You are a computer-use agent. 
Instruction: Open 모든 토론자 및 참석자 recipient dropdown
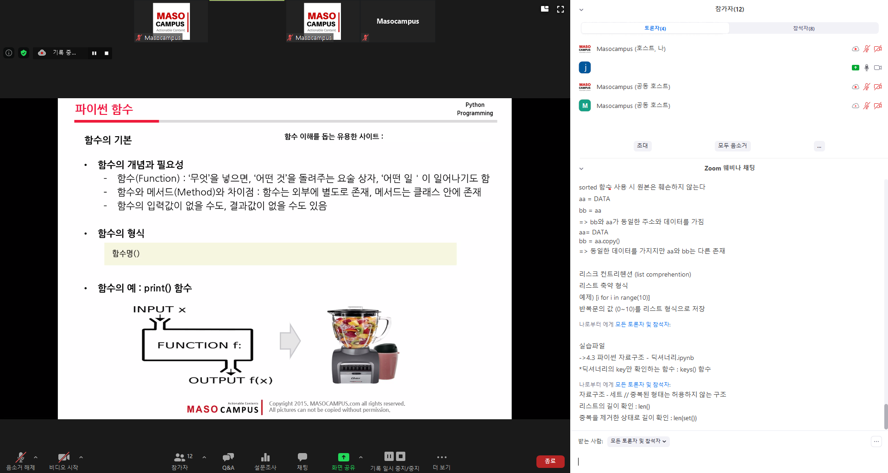[638, 441]
